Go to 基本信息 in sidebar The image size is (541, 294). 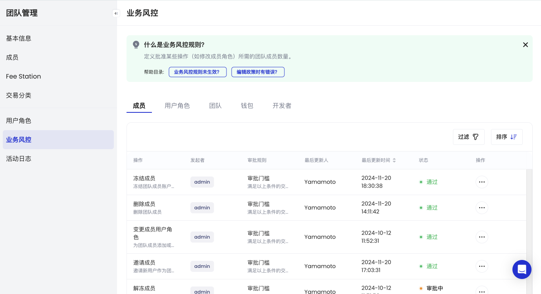[58, 38]
